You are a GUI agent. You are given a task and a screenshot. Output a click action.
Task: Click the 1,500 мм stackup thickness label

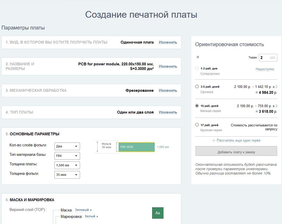tap(163, 147)
